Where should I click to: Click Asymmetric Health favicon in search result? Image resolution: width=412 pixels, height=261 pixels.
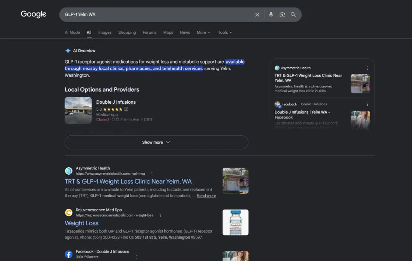68,171
